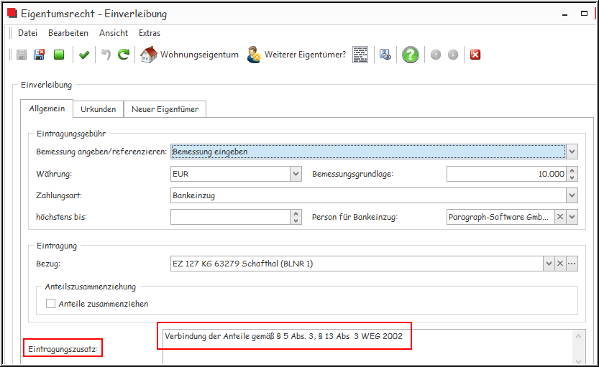599x367 pixels.
Task: Open the Währung EUR dropdown
Action: (x=296, y=174)
